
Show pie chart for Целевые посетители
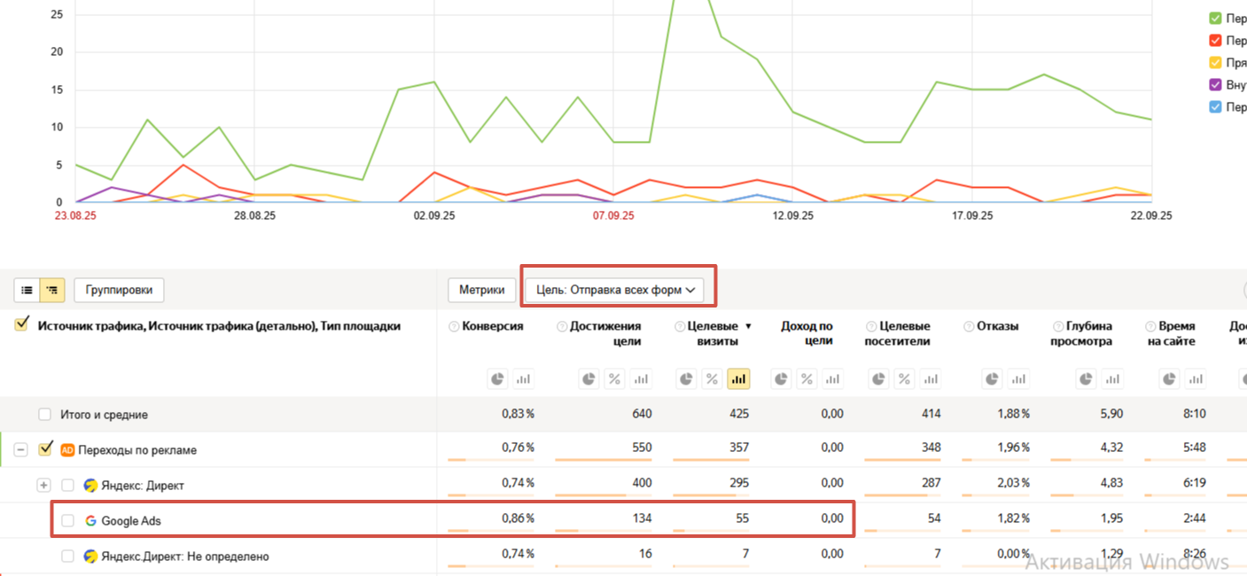click(878, 379)
